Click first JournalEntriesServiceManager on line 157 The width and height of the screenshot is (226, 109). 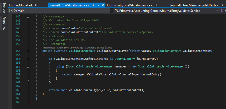tap(90, 67)
